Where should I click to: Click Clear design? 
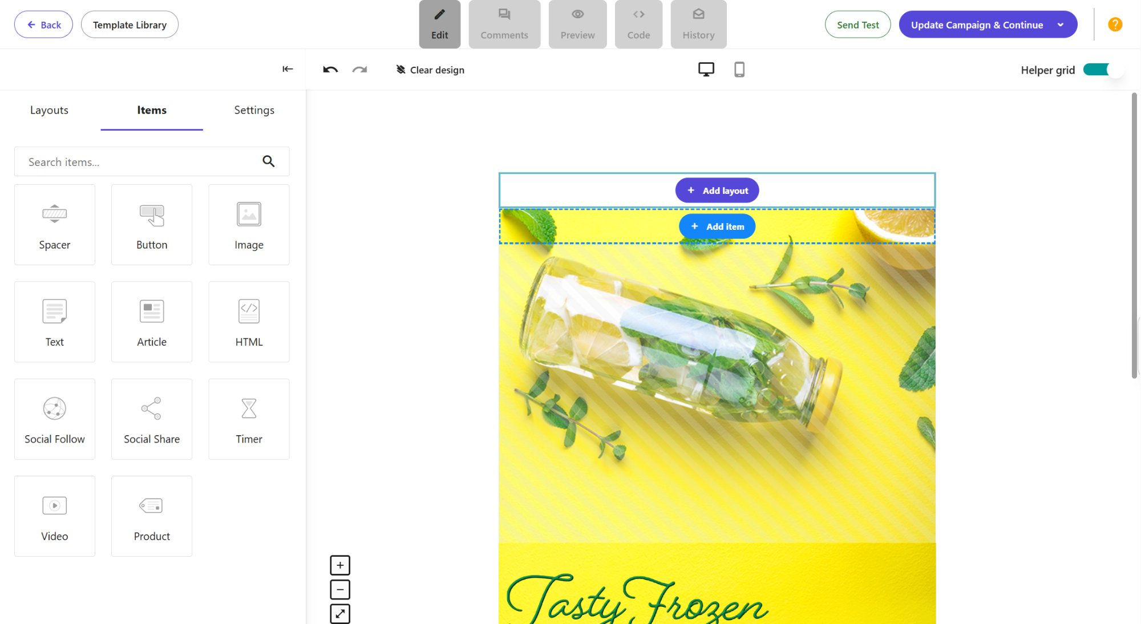[430, 70]
